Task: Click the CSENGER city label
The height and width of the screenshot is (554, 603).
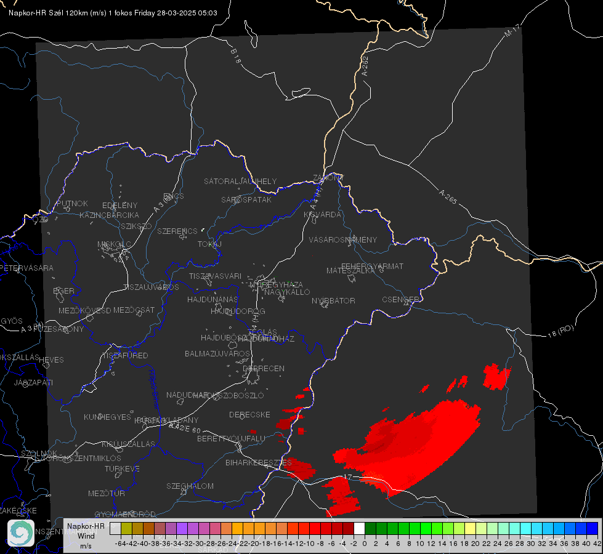Action: 400,300
